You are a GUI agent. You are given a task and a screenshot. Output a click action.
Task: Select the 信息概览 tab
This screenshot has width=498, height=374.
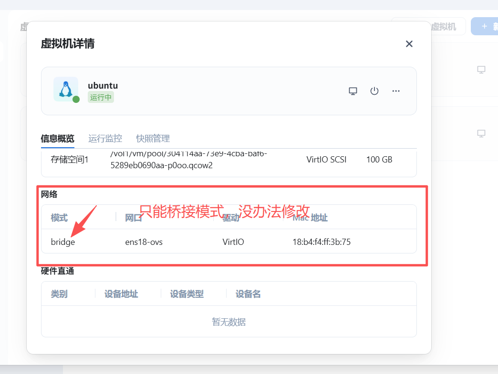(x=58, y=139)
